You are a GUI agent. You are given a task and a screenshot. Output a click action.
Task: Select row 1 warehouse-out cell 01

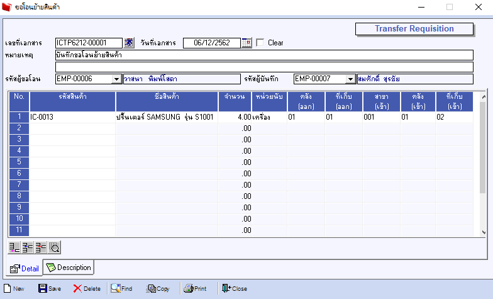click(306, 117)
